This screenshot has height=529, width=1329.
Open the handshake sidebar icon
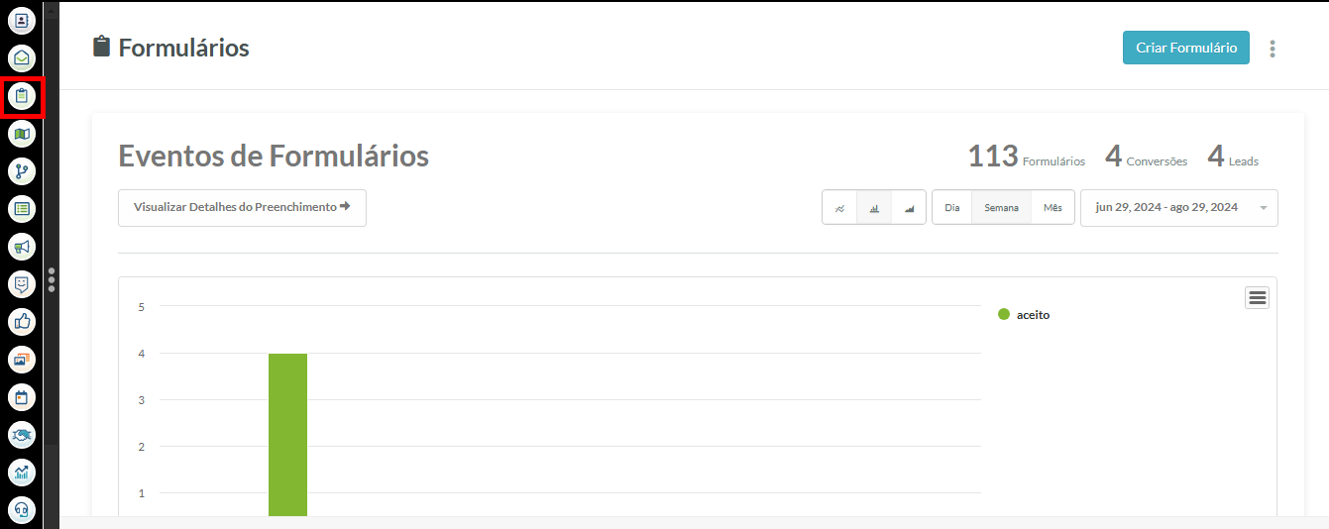22,435
